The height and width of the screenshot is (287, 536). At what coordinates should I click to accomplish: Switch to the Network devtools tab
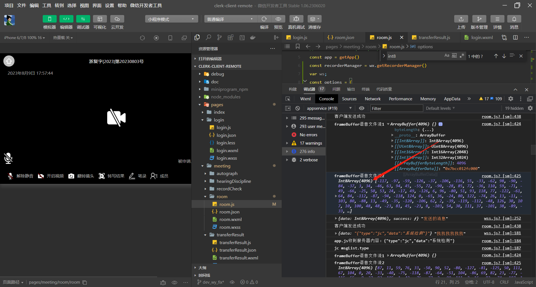373,99
